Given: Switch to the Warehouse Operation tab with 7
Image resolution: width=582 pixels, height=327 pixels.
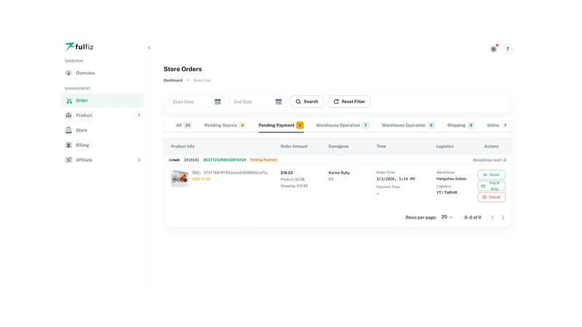Looking at the screenshot, I should [x=342, y=125].
